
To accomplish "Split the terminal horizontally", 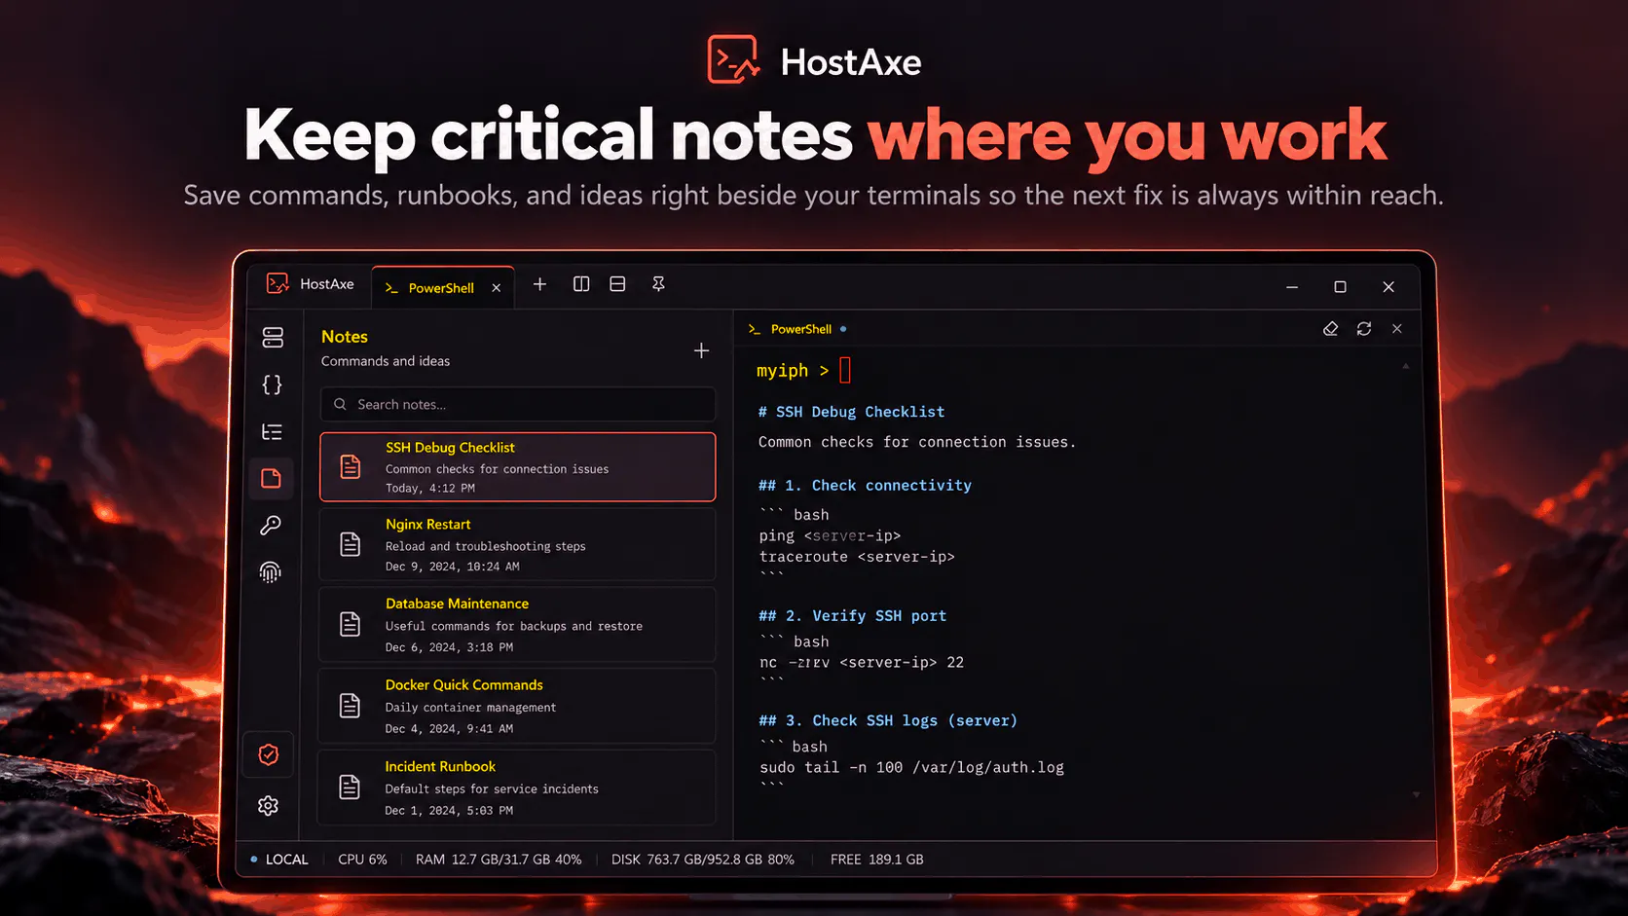I will tap(617, 284).
